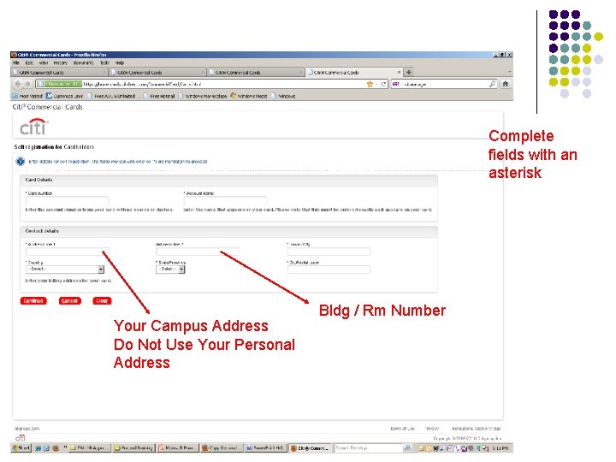Open the search engine selector icon

click(x=396, y=84)
